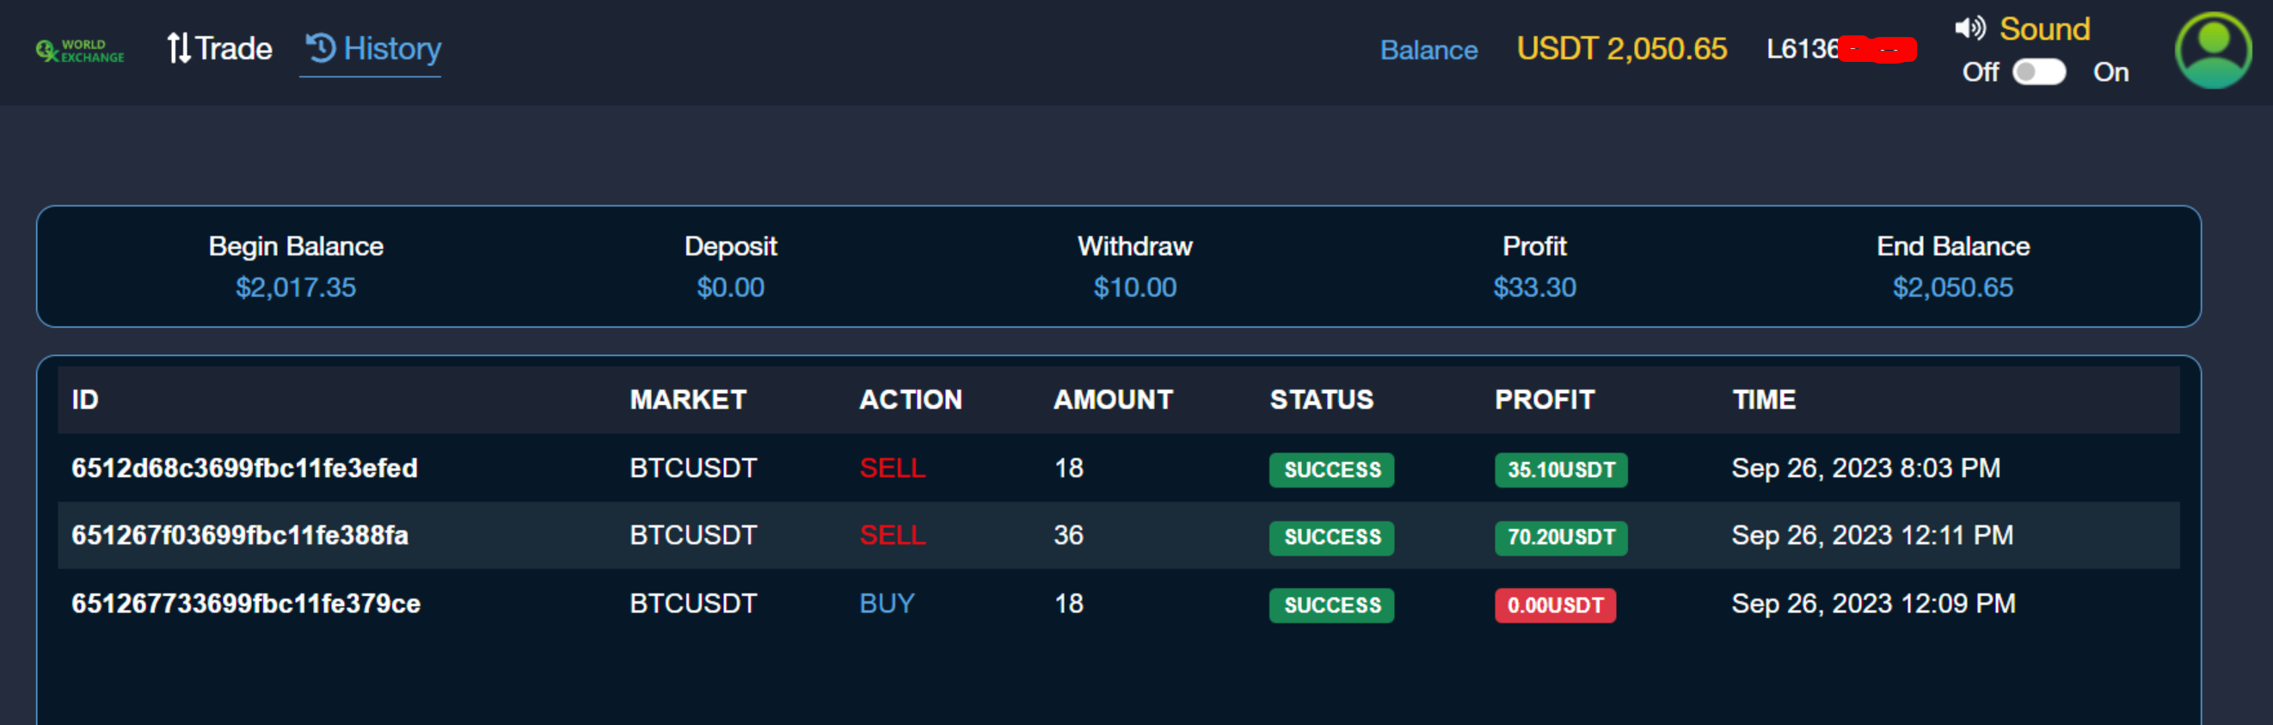Click the speaker sound icon

coord(1969,28)
